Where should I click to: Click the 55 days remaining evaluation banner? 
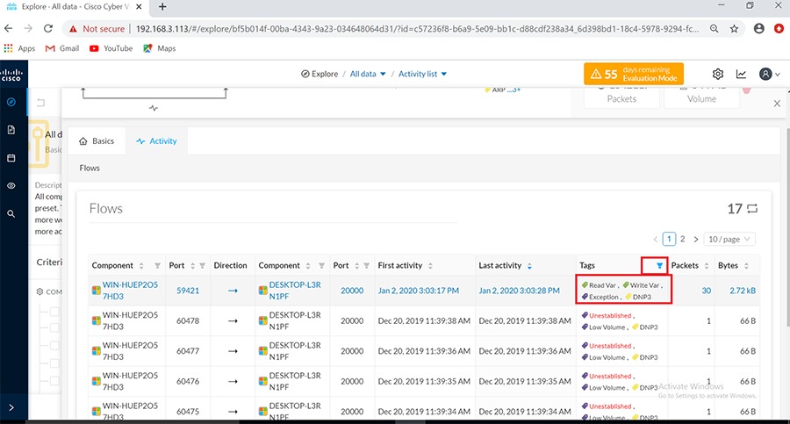[x=634, y=74]
